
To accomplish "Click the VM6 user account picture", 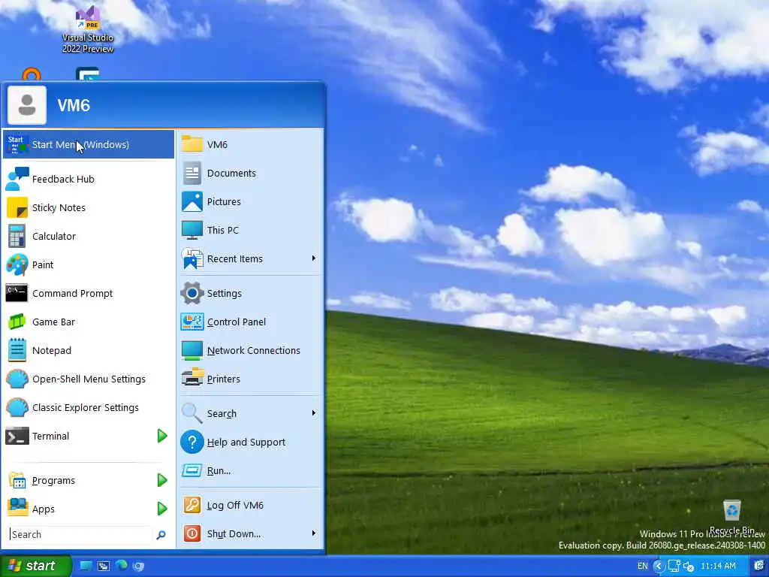I will [x=27, y=105].
